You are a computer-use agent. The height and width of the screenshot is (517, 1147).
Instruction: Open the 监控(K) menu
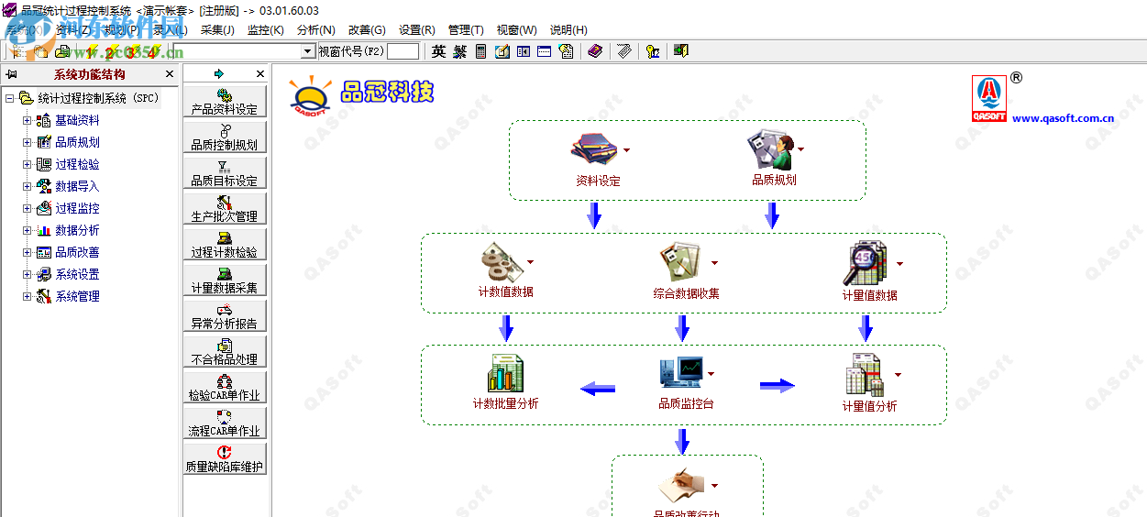point(267,30)
